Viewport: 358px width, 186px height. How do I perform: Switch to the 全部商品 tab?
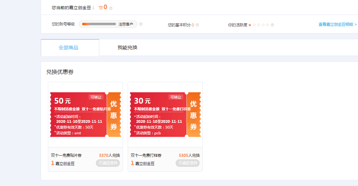[x=69, y=48]
